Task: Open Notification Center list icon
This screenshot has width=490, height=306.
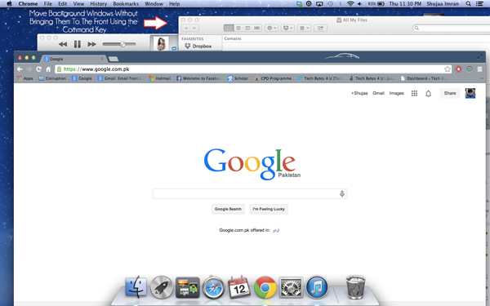Action: click(479, 4)
